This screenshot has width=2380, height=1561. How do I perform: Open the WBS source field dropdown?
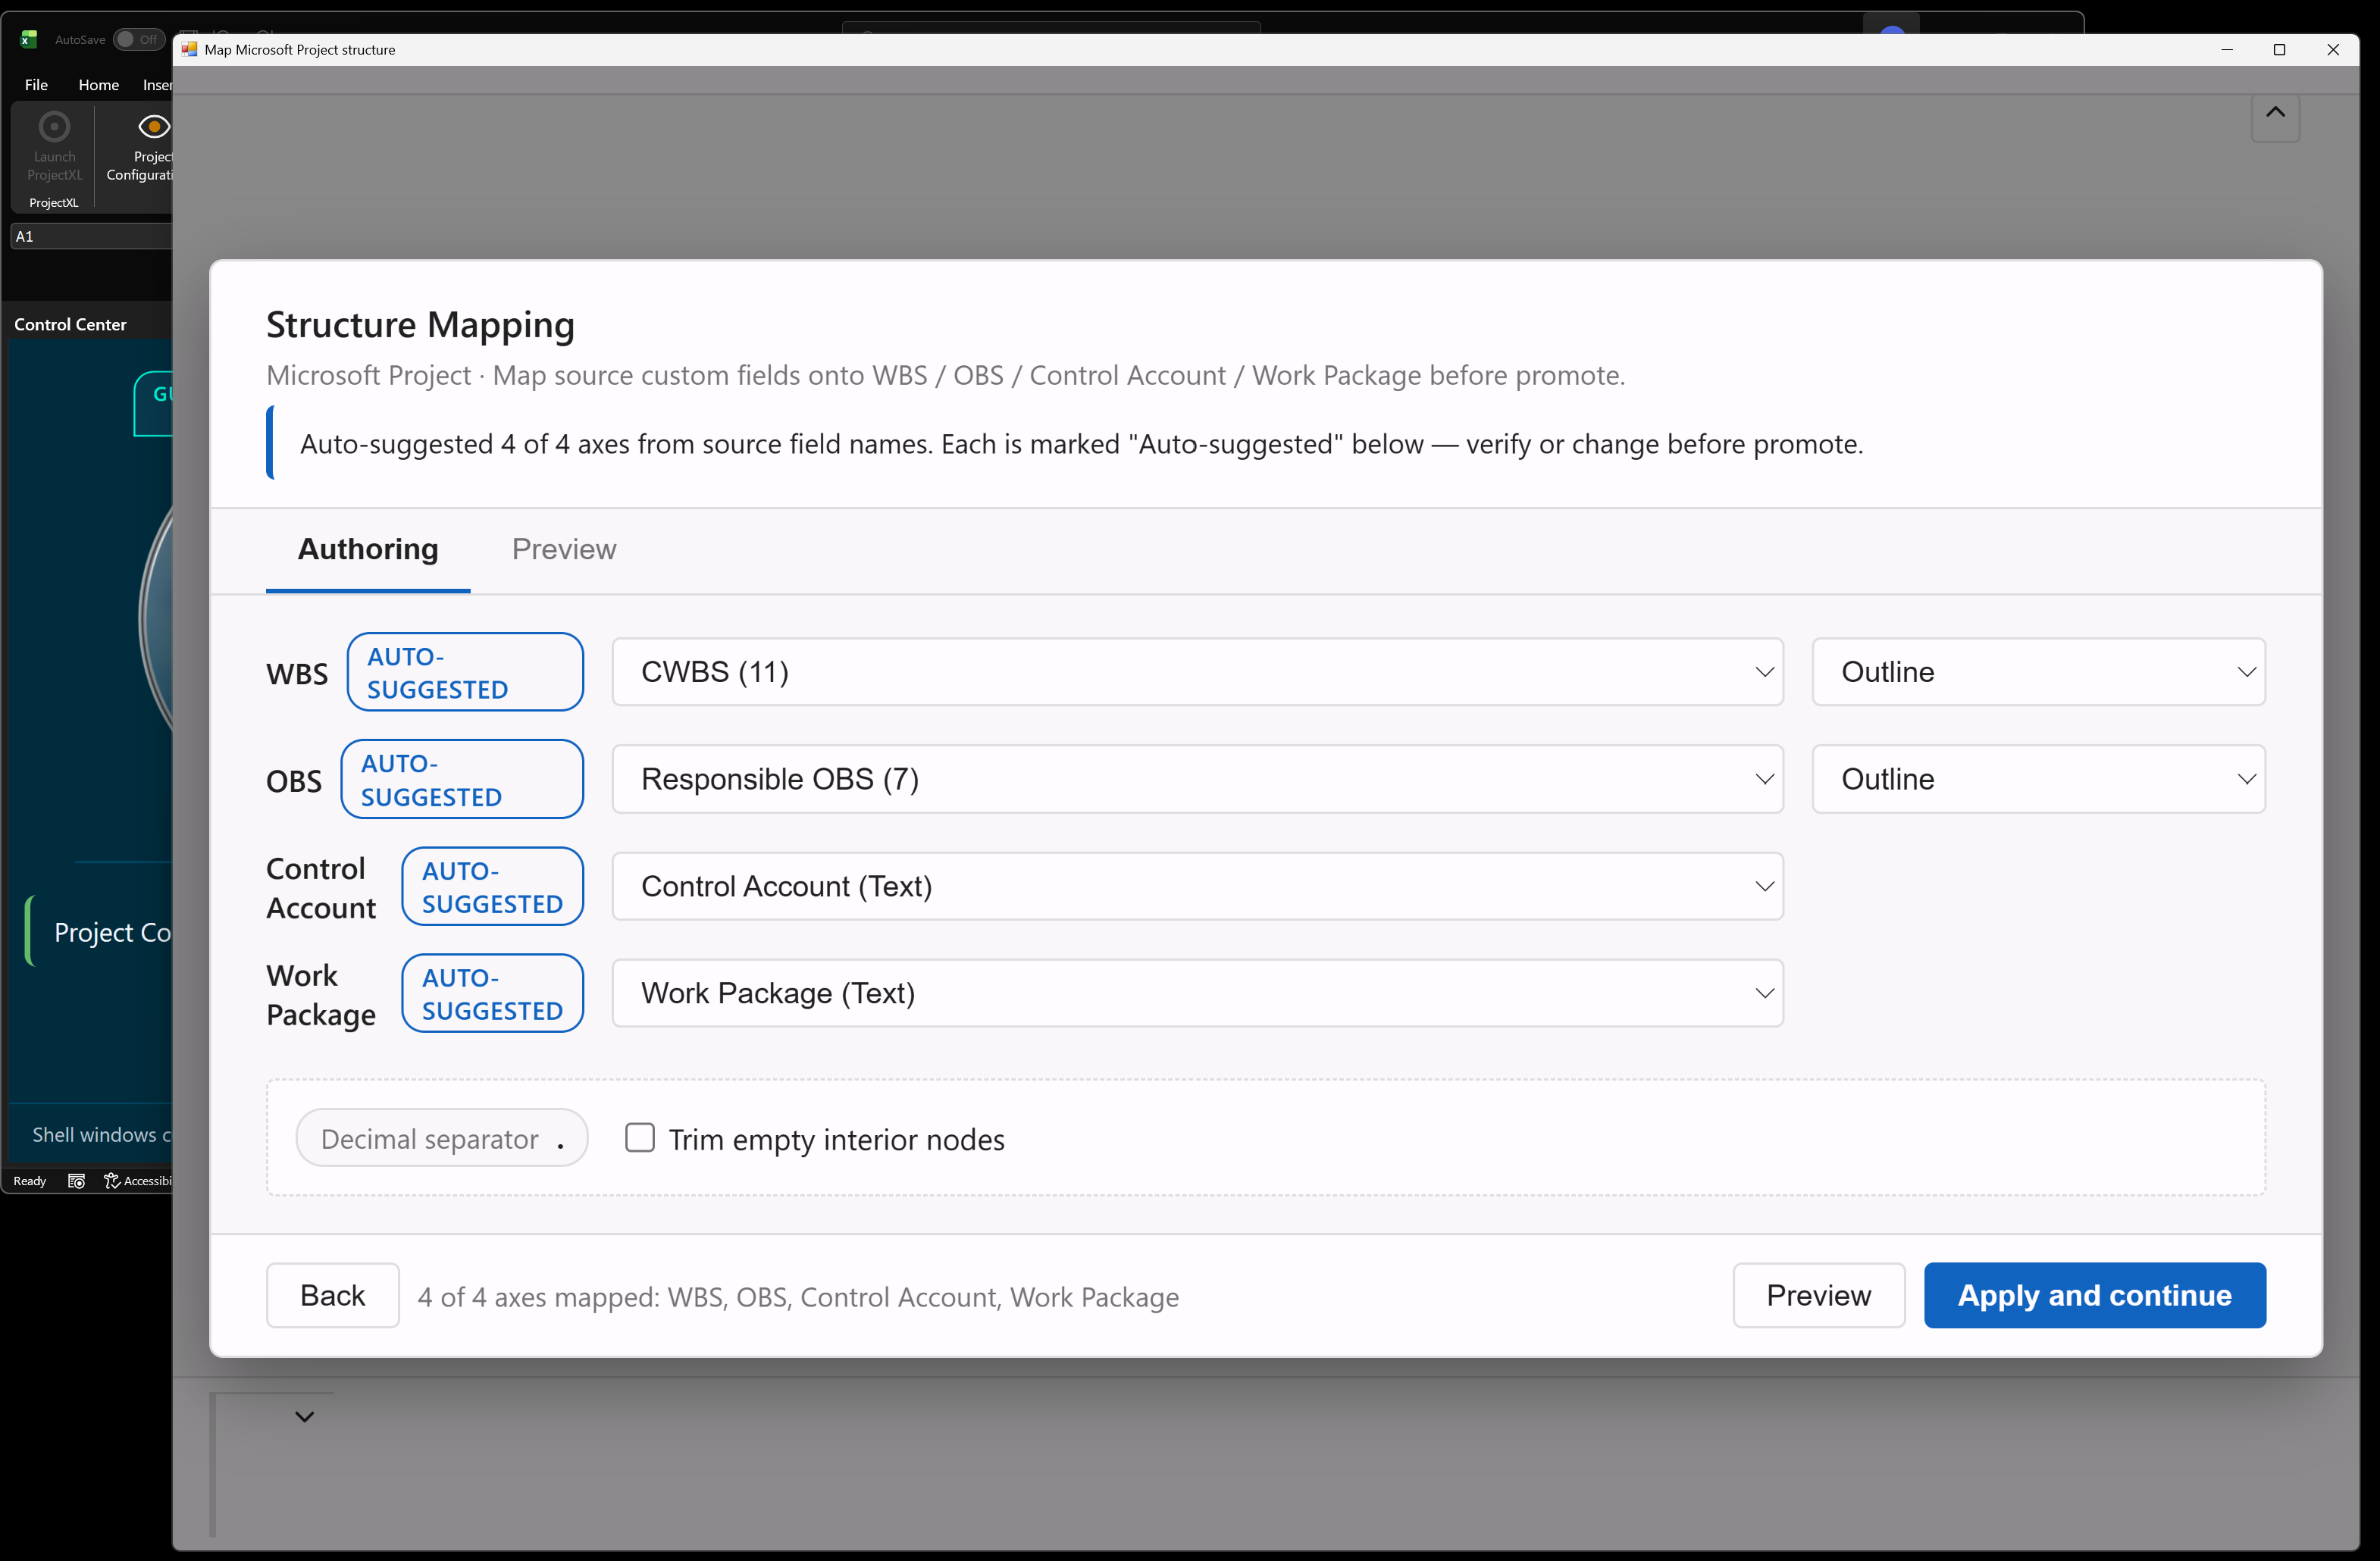pyautogui.click(x=1197, y=672)
